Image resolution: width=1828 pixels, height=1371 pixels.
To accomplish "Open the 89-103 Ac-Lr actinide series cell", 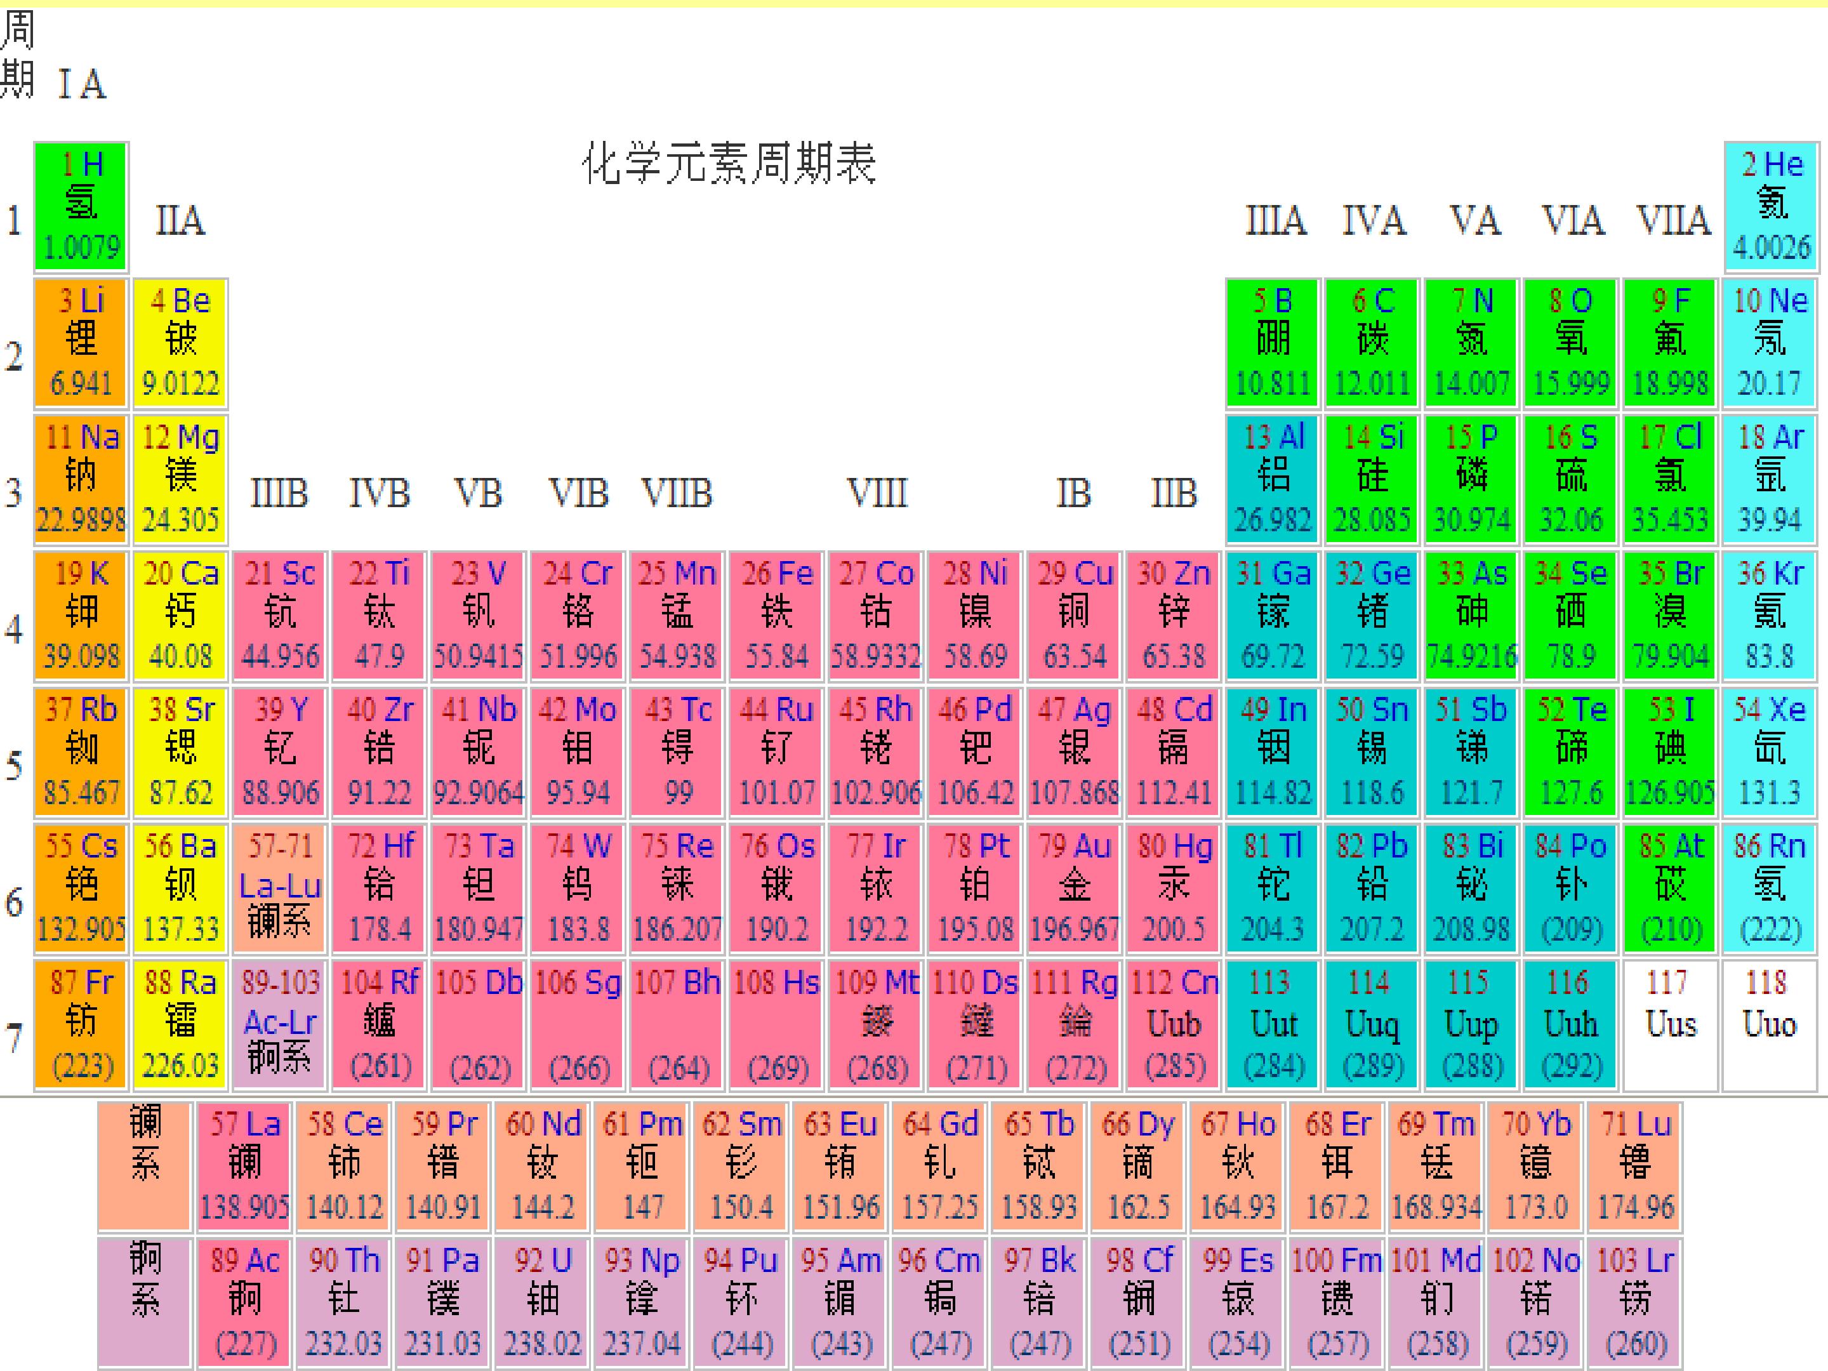I will (x=279, y=1024).
